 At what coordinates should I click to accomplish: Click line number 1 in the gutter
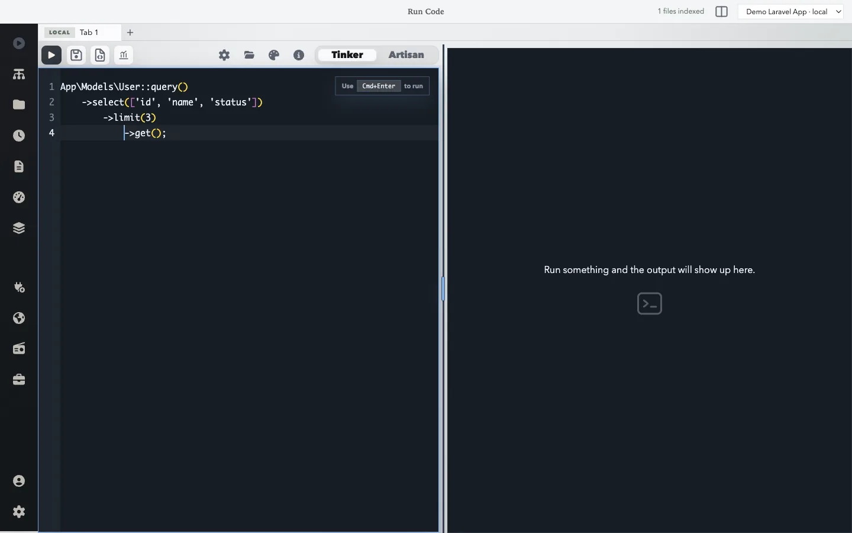tap(51, 86)
